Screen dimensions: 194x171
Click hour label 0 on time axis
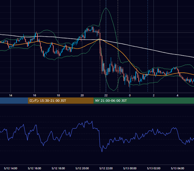(130, 95)
